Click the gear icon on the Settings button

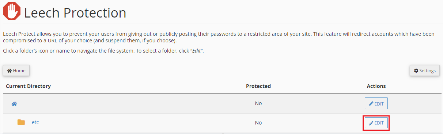416,71
